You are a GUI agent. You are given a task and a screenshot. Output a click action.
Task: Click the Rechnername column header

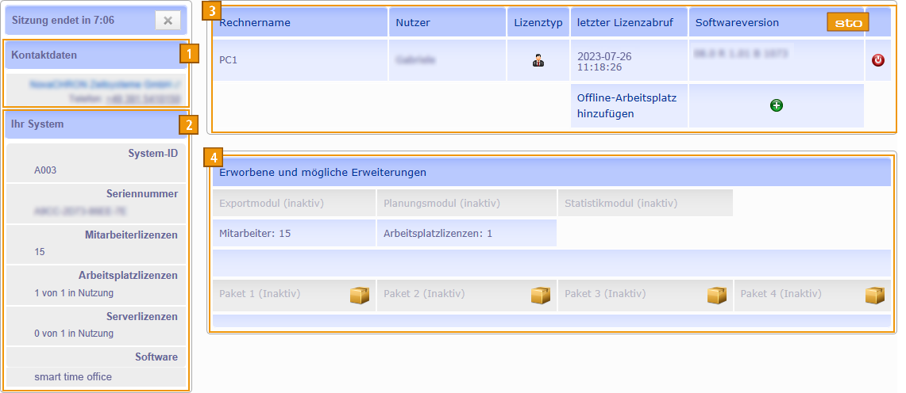(255, 23)
